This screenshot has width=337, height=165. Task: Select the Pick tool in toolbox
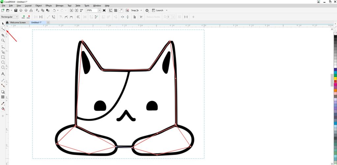pyautogui.click(x=3, y=23)
